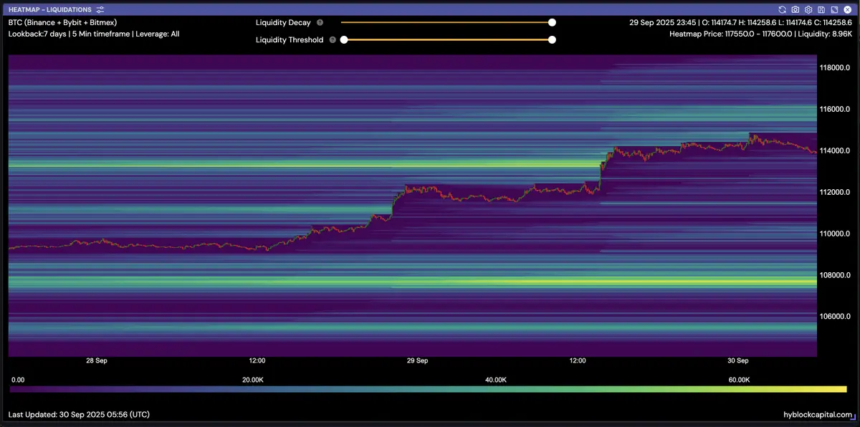This screenshot has height=427, width=860.
Task: Click the Liquidity Threshold label
Action: tap(290, 40)
